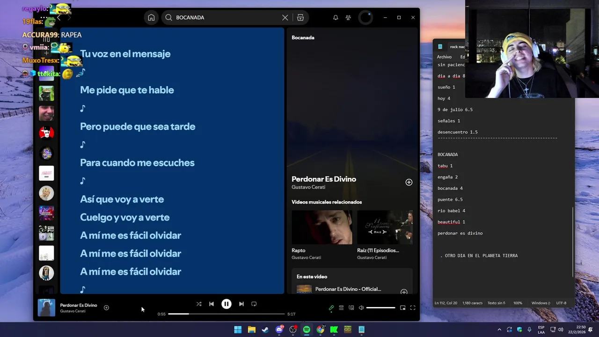Screen dimensions: 599x337
Task: Jump to lyric line 'Así que voy a verte'
Action: click(122, 199)
